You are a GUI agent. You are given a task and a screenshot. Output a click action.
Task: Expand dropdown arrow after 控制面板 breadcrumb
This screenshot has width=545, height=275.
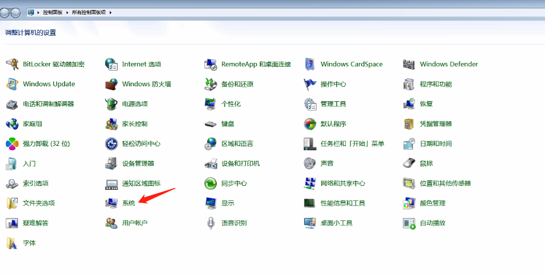pyautogui.click(x=67, y=12)
